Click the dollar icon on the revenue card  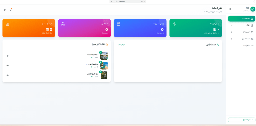[174, 24]
